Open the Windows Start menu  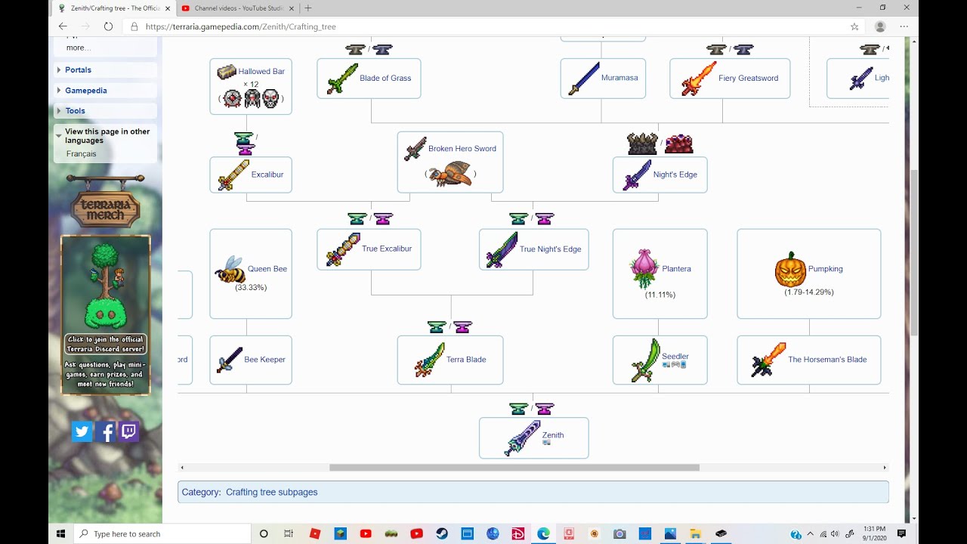(x=60, y=533)
